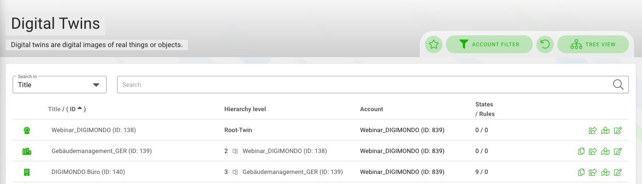The image size is (642, 184).
Task: Open the 'Search in' Title dropdown
Action: click(59, 85)
